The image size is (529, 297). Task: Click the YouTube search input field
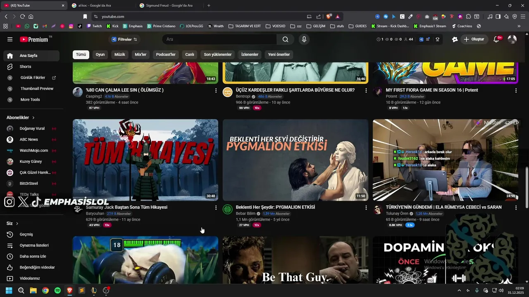tap(219, 39)
